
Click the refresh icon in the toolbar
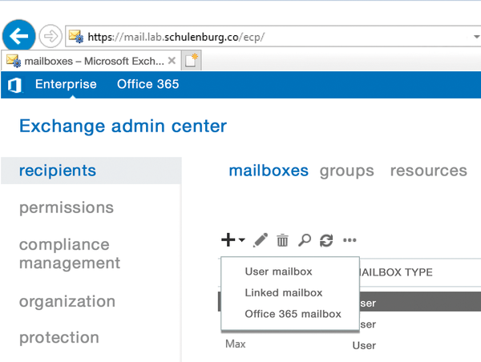tap(326, 240)
